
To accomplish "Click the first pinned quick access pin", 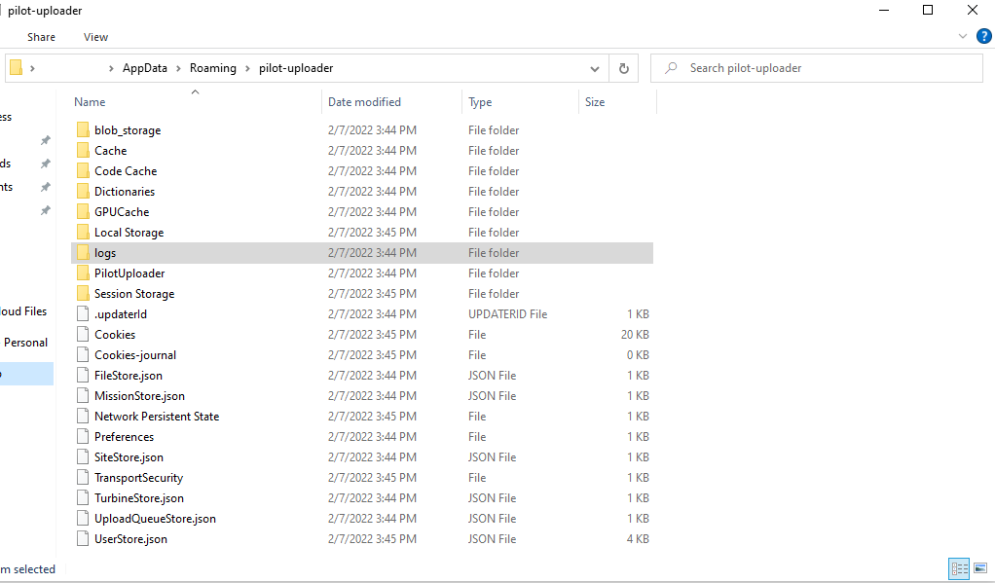I will click(x=45, y=140).
